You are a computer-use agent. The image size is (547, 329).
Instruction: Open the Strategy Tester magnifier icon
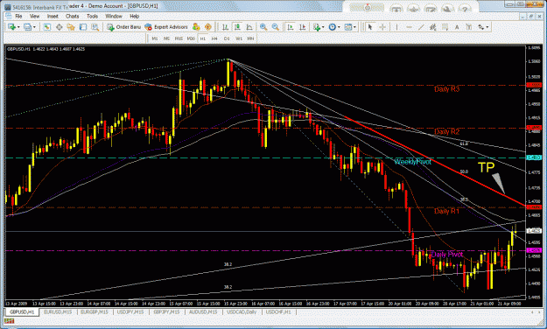click(x=95, y=27)
